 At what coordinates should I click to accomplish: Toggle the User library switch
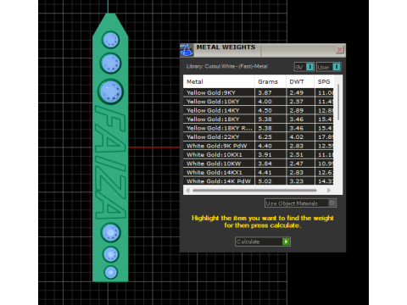(328, 67)
